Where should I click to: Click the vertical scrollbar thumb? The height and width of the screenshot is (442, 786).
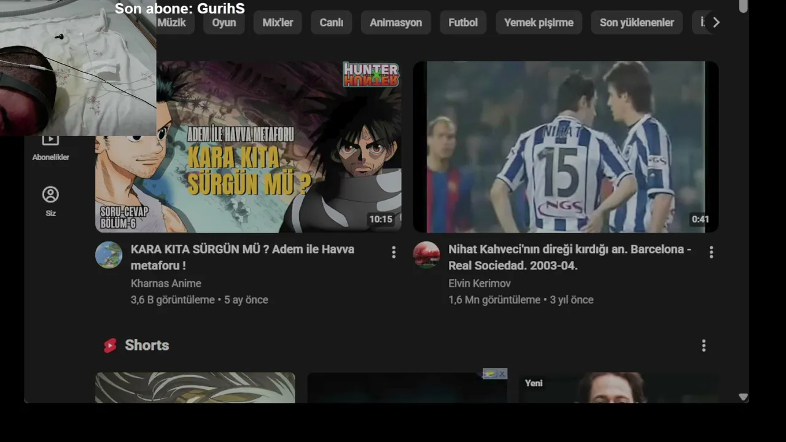point(743,7)
